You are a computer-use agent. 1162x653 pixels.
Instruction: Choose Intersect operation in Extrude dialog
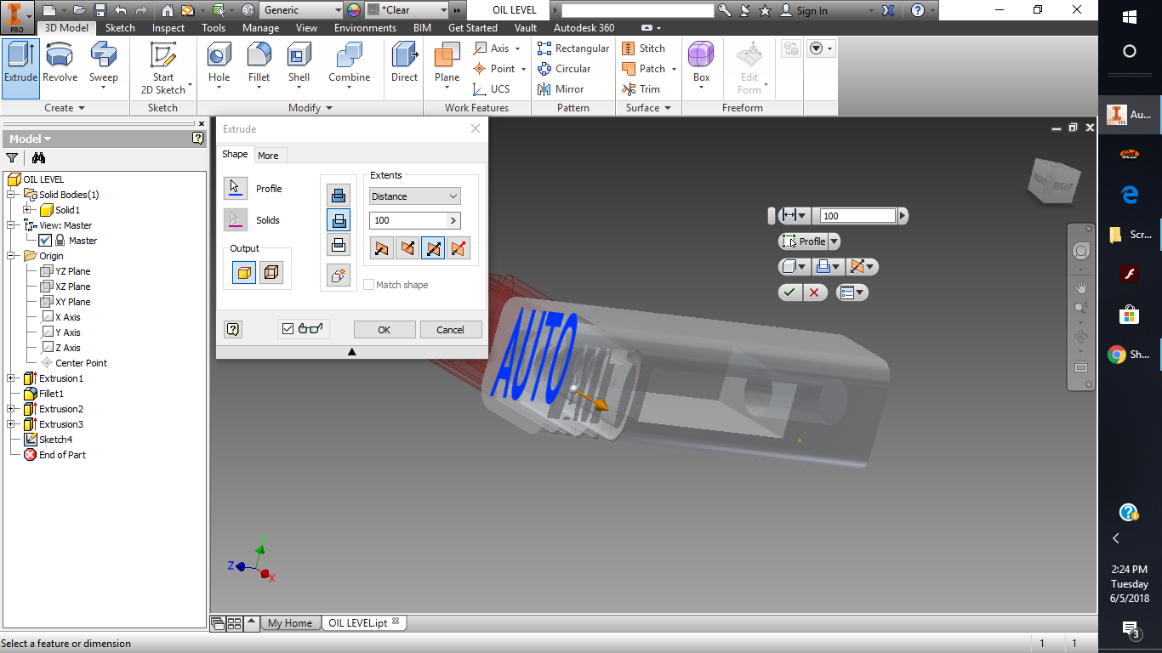click(x=339, y=245)
